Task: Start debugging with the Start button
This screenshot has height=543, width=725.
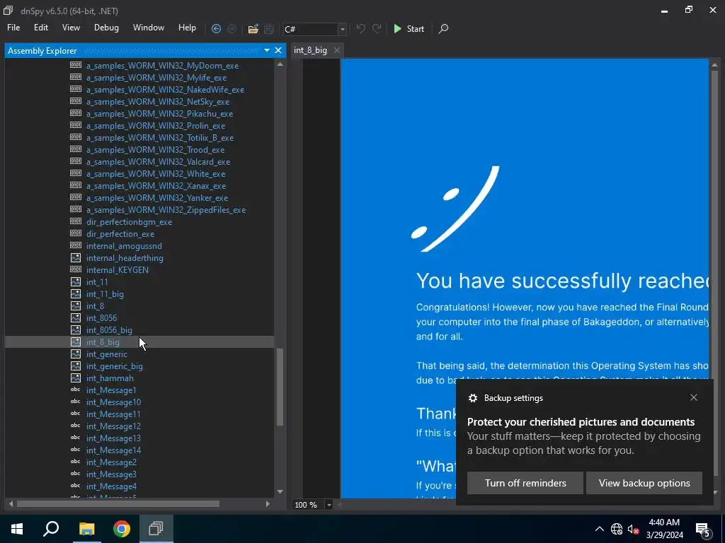Action: pyautogui.click(x=409, y=28)
